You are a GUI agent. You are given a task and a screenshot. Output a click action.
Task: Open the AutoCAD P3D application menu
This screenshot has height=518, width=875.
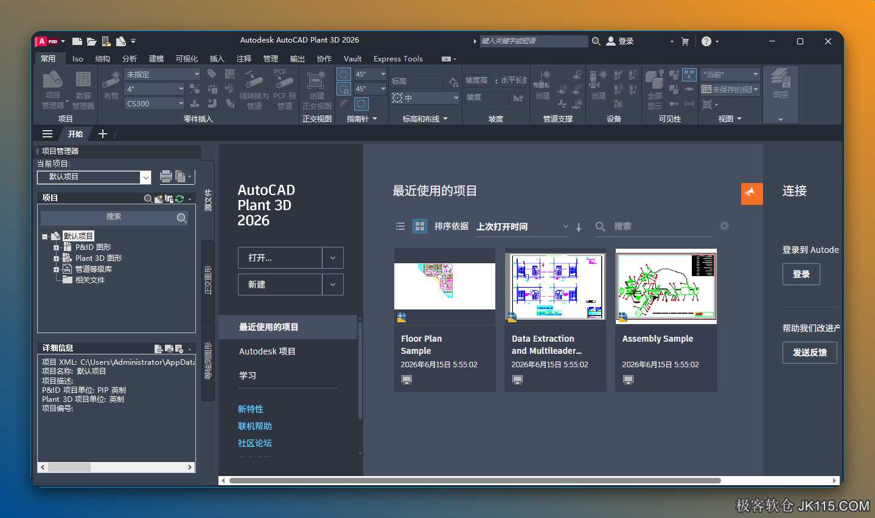[x=49, y=41]
